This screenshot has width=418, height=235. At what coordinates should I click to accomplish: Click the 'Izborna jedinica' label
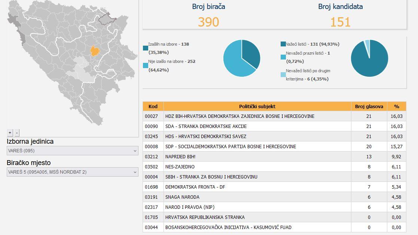tap(30, 141)
